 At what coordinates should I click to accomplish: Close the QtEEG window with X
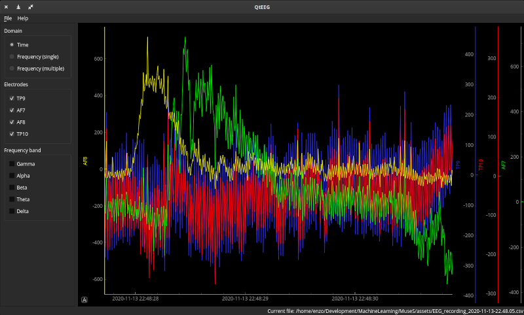point(6,7)
